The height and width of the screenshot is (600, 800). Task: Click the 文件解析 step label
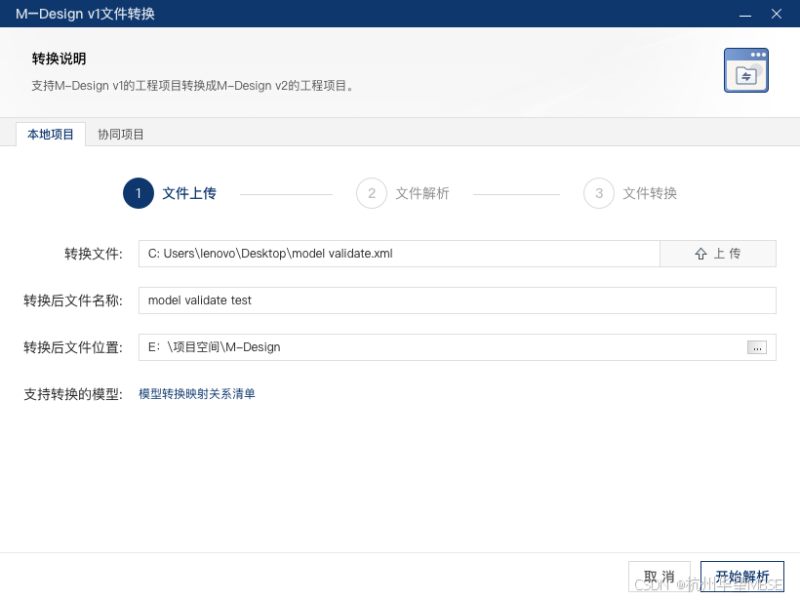point(422,193)
